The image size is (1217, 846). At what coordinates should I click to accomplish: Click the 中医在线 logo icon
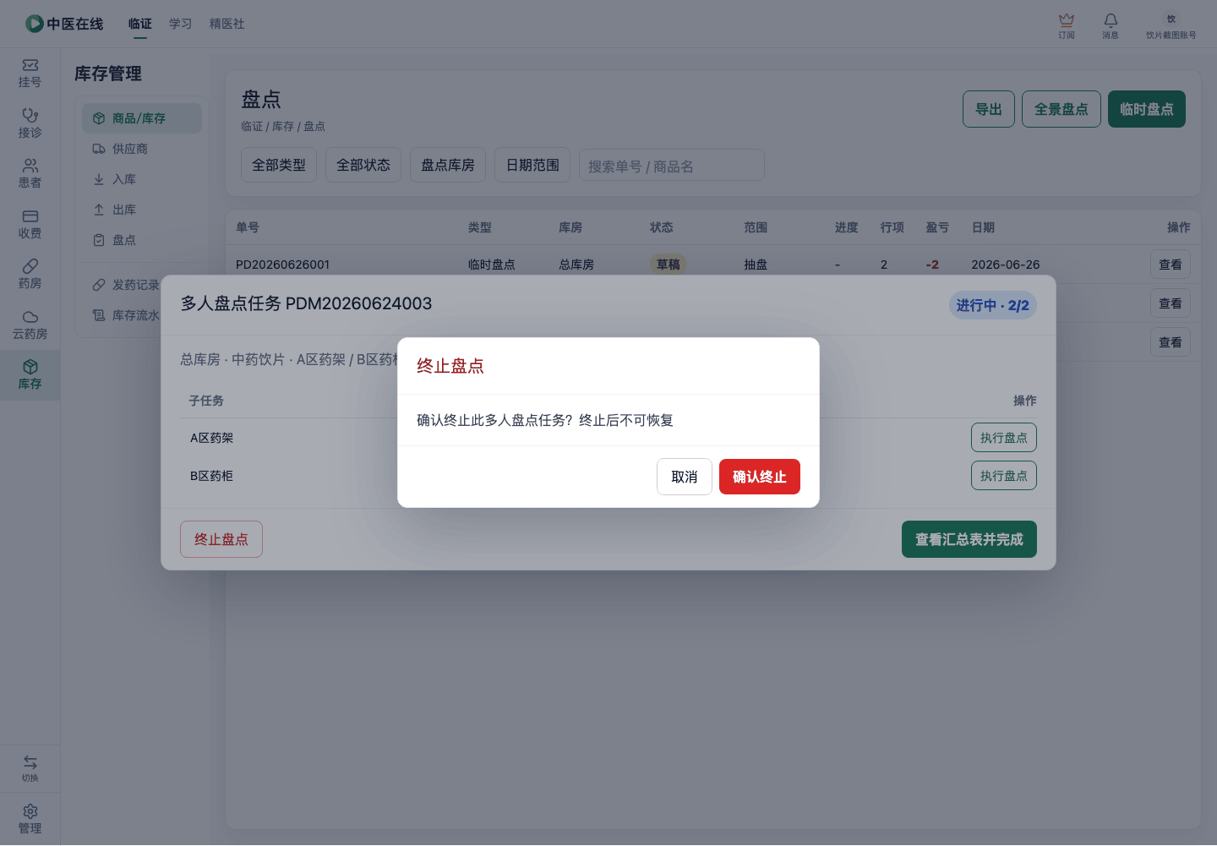[34, 24]
